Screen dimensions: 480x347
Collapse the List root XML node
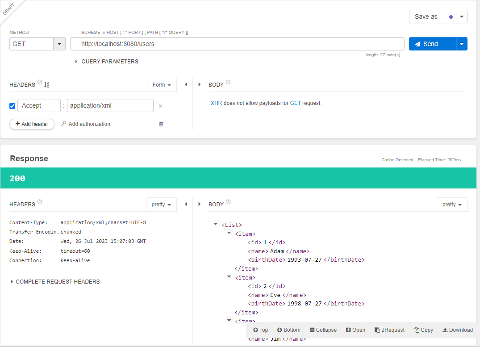click(x=216, y=224)
